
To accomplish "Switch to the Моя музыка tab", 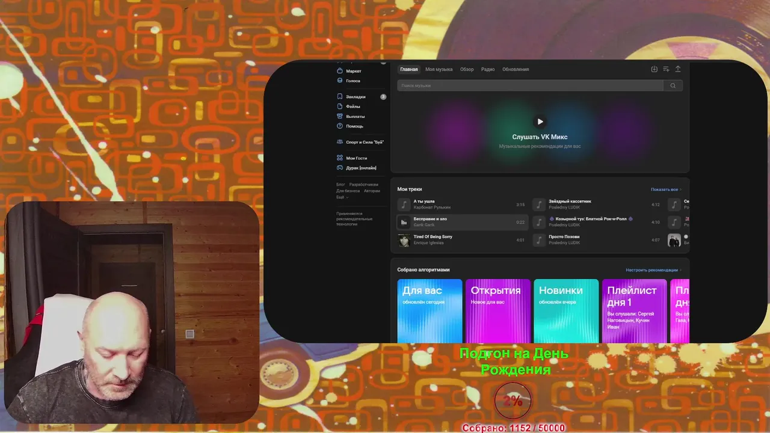I will [439, 69].
